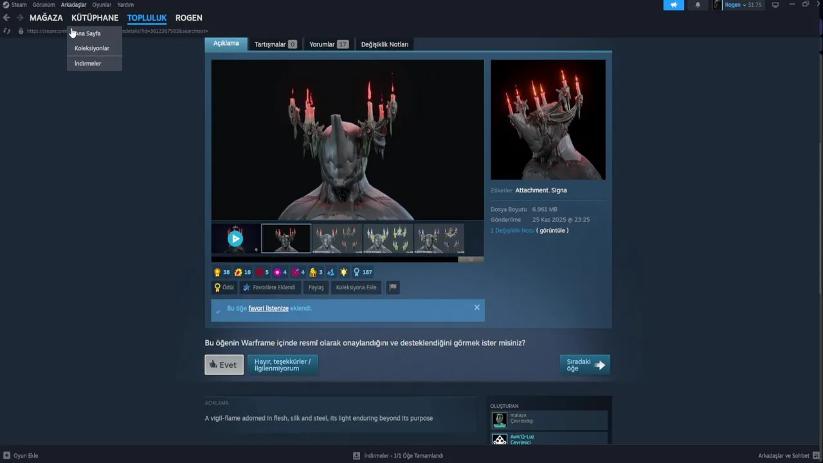Screen dimensions: 823x463
Task: Open the ROGEN profile section
Action: (x=189, y=18)
